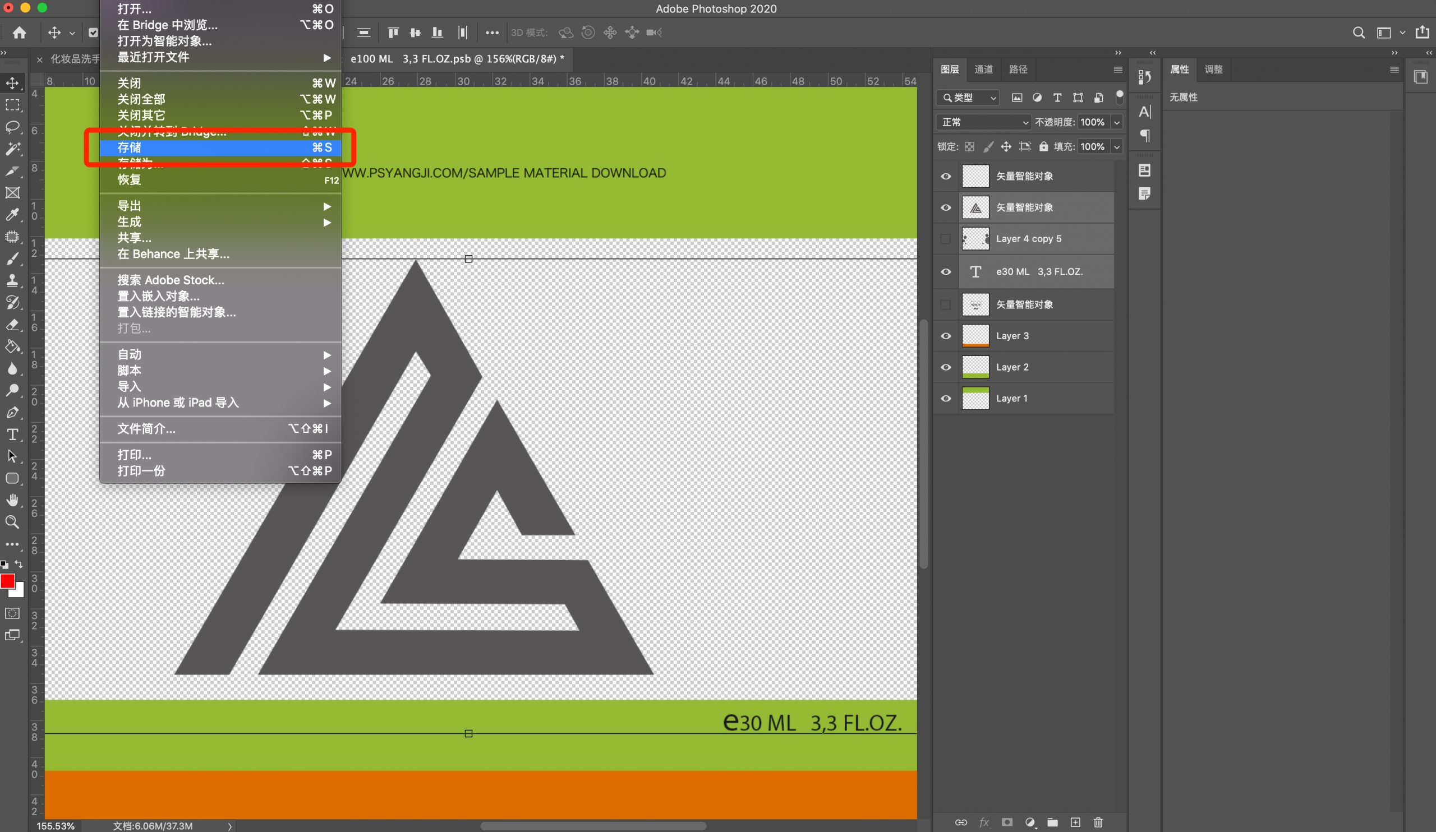Select the Zoom tool in toolbar
The image size is (1436, 832).
click(12, 521)
